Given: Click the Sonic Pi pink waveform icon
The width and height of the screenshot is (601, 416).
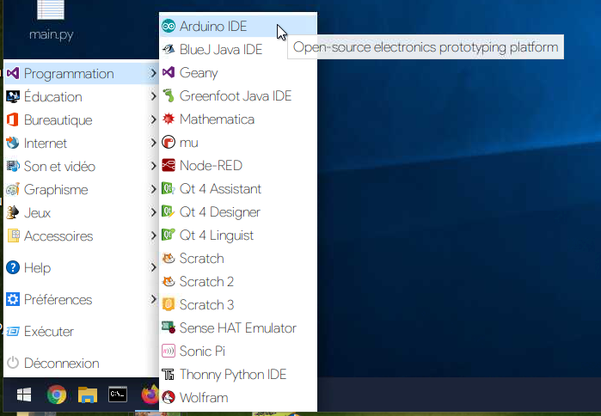Looking at the screenshot, I should point(169,351).
